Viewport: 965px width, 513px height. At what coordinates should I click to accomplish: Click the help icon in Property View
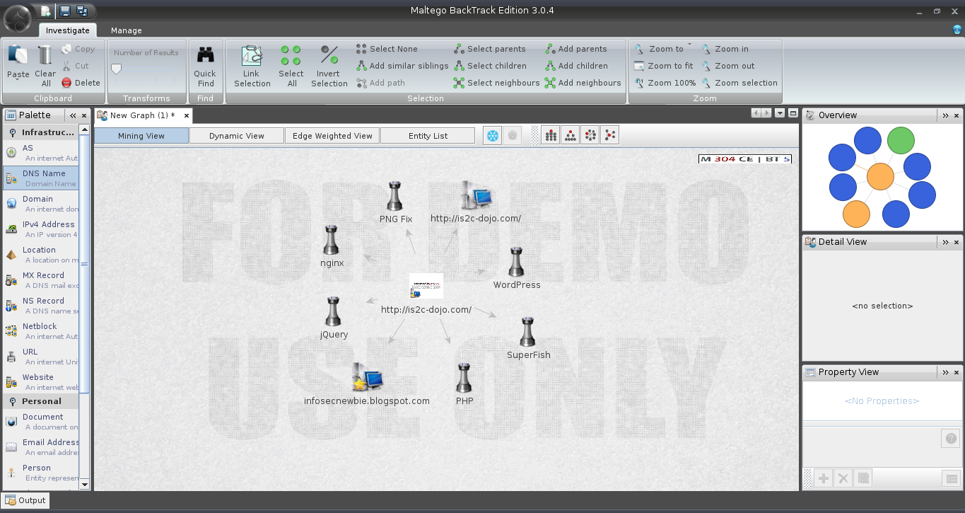click(x=951, y=439)
